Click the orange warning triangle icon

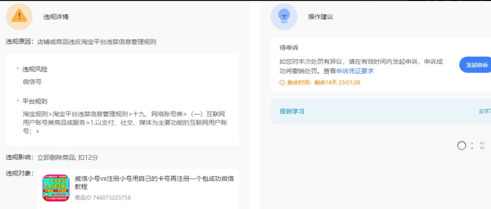point(19,16)
